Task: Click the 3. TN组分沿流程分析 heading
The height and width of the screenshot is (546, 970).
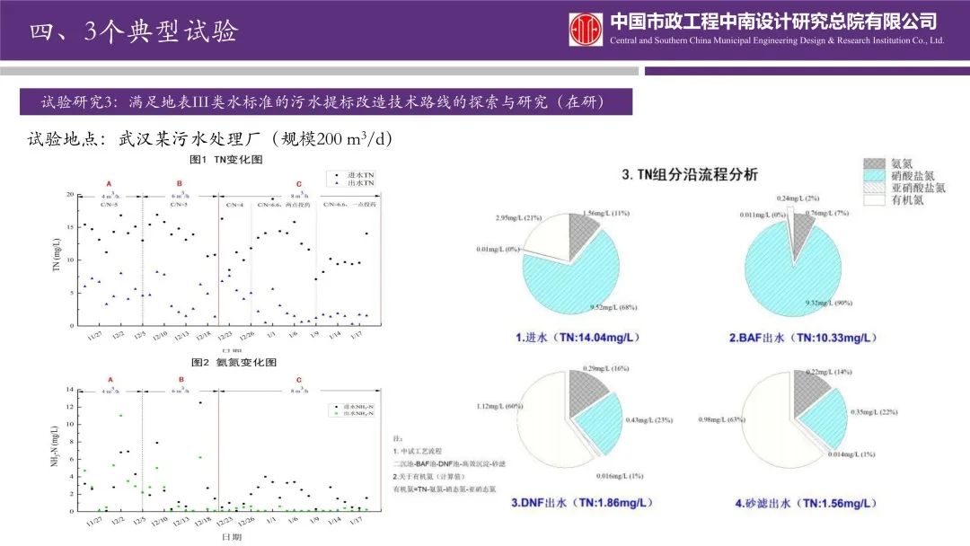Action: [690, 174]
